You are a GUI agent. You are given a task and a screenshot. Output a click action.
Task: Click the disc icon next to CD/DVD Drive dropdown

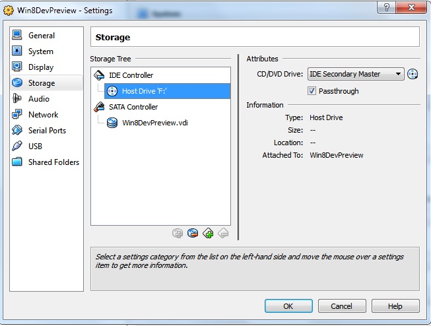click(414, 75)
